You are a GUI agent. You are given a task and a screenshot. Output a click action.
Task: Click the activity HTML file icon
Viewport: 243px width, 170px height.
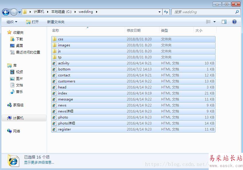[54, 63]
